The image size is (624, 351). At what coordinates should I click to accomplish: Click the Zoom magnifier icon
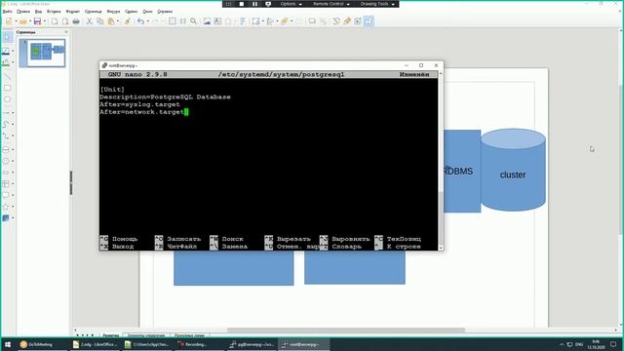(193, 21)
